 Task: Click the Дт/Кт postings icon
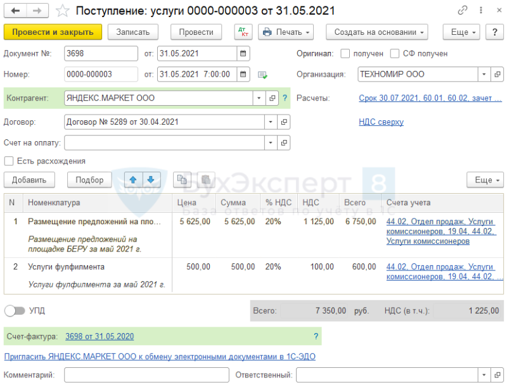point(243,32)
